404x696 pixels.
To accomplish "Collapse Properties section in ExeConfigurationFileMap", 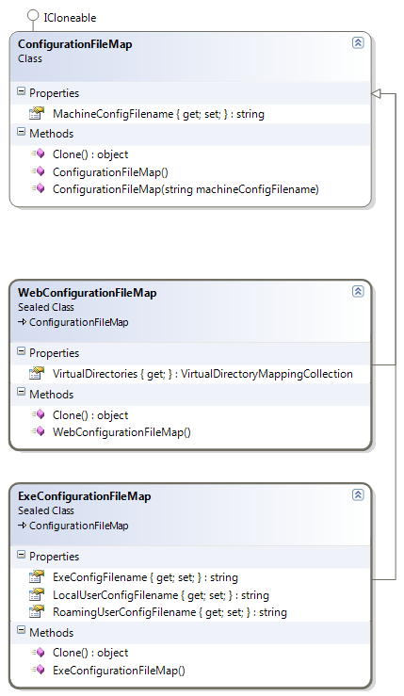I will tap(21, 554).
